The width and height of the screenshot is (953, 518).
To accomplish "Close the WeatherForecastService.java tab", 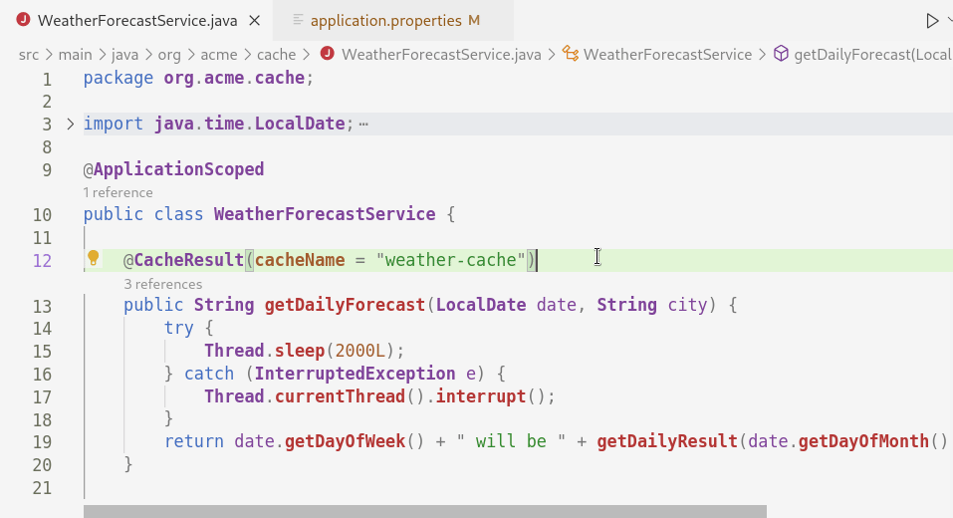I will 255,21.
